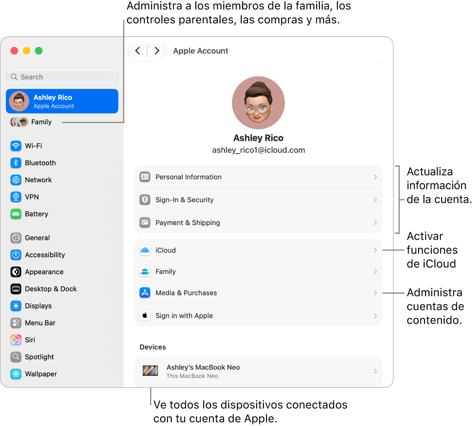Select the Wallpaper flower icon
This screenshot has height=426, width=473.
(x=16, y=374)
